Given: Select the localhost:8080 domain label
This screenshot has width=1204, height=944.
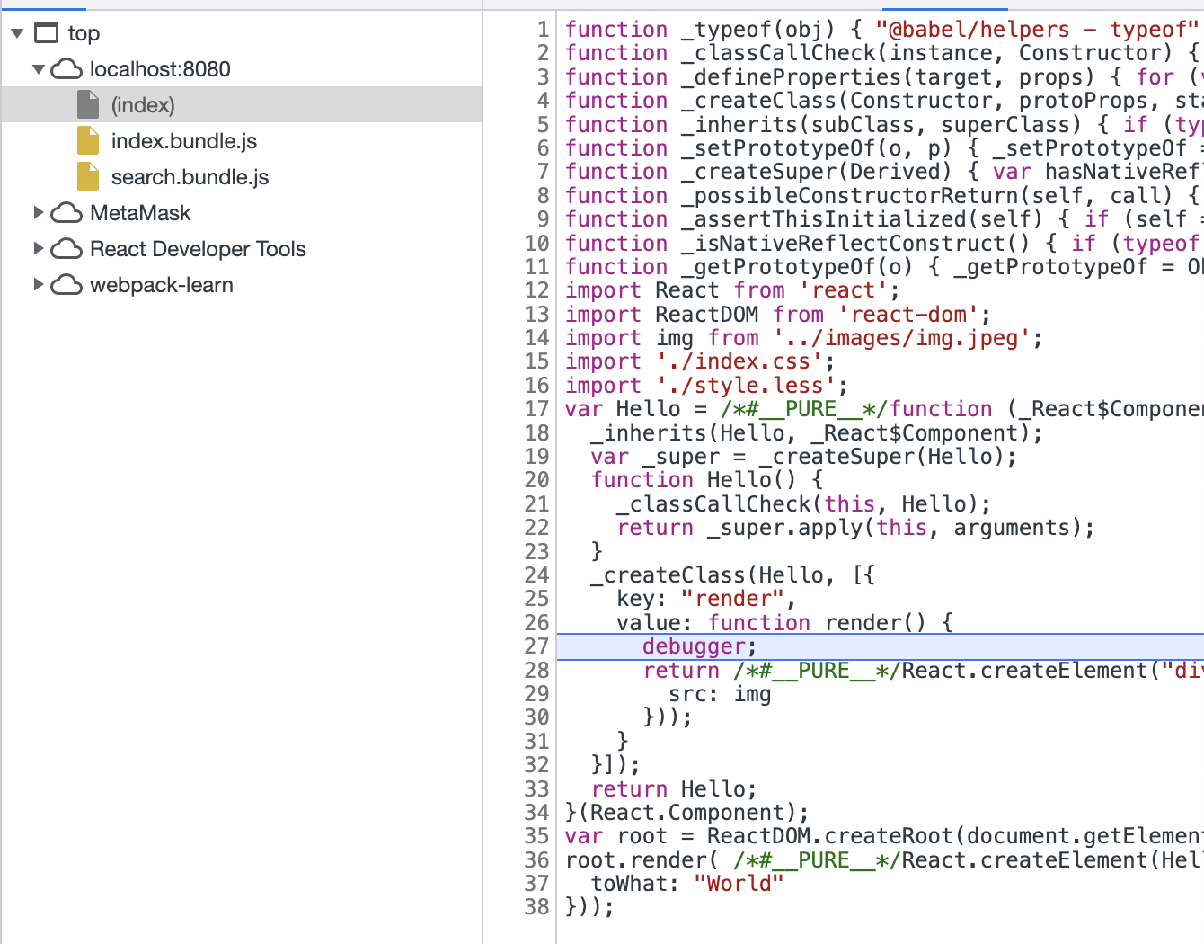Looking at the screenshot, I should pyautogui.click(x=160, y=69).
